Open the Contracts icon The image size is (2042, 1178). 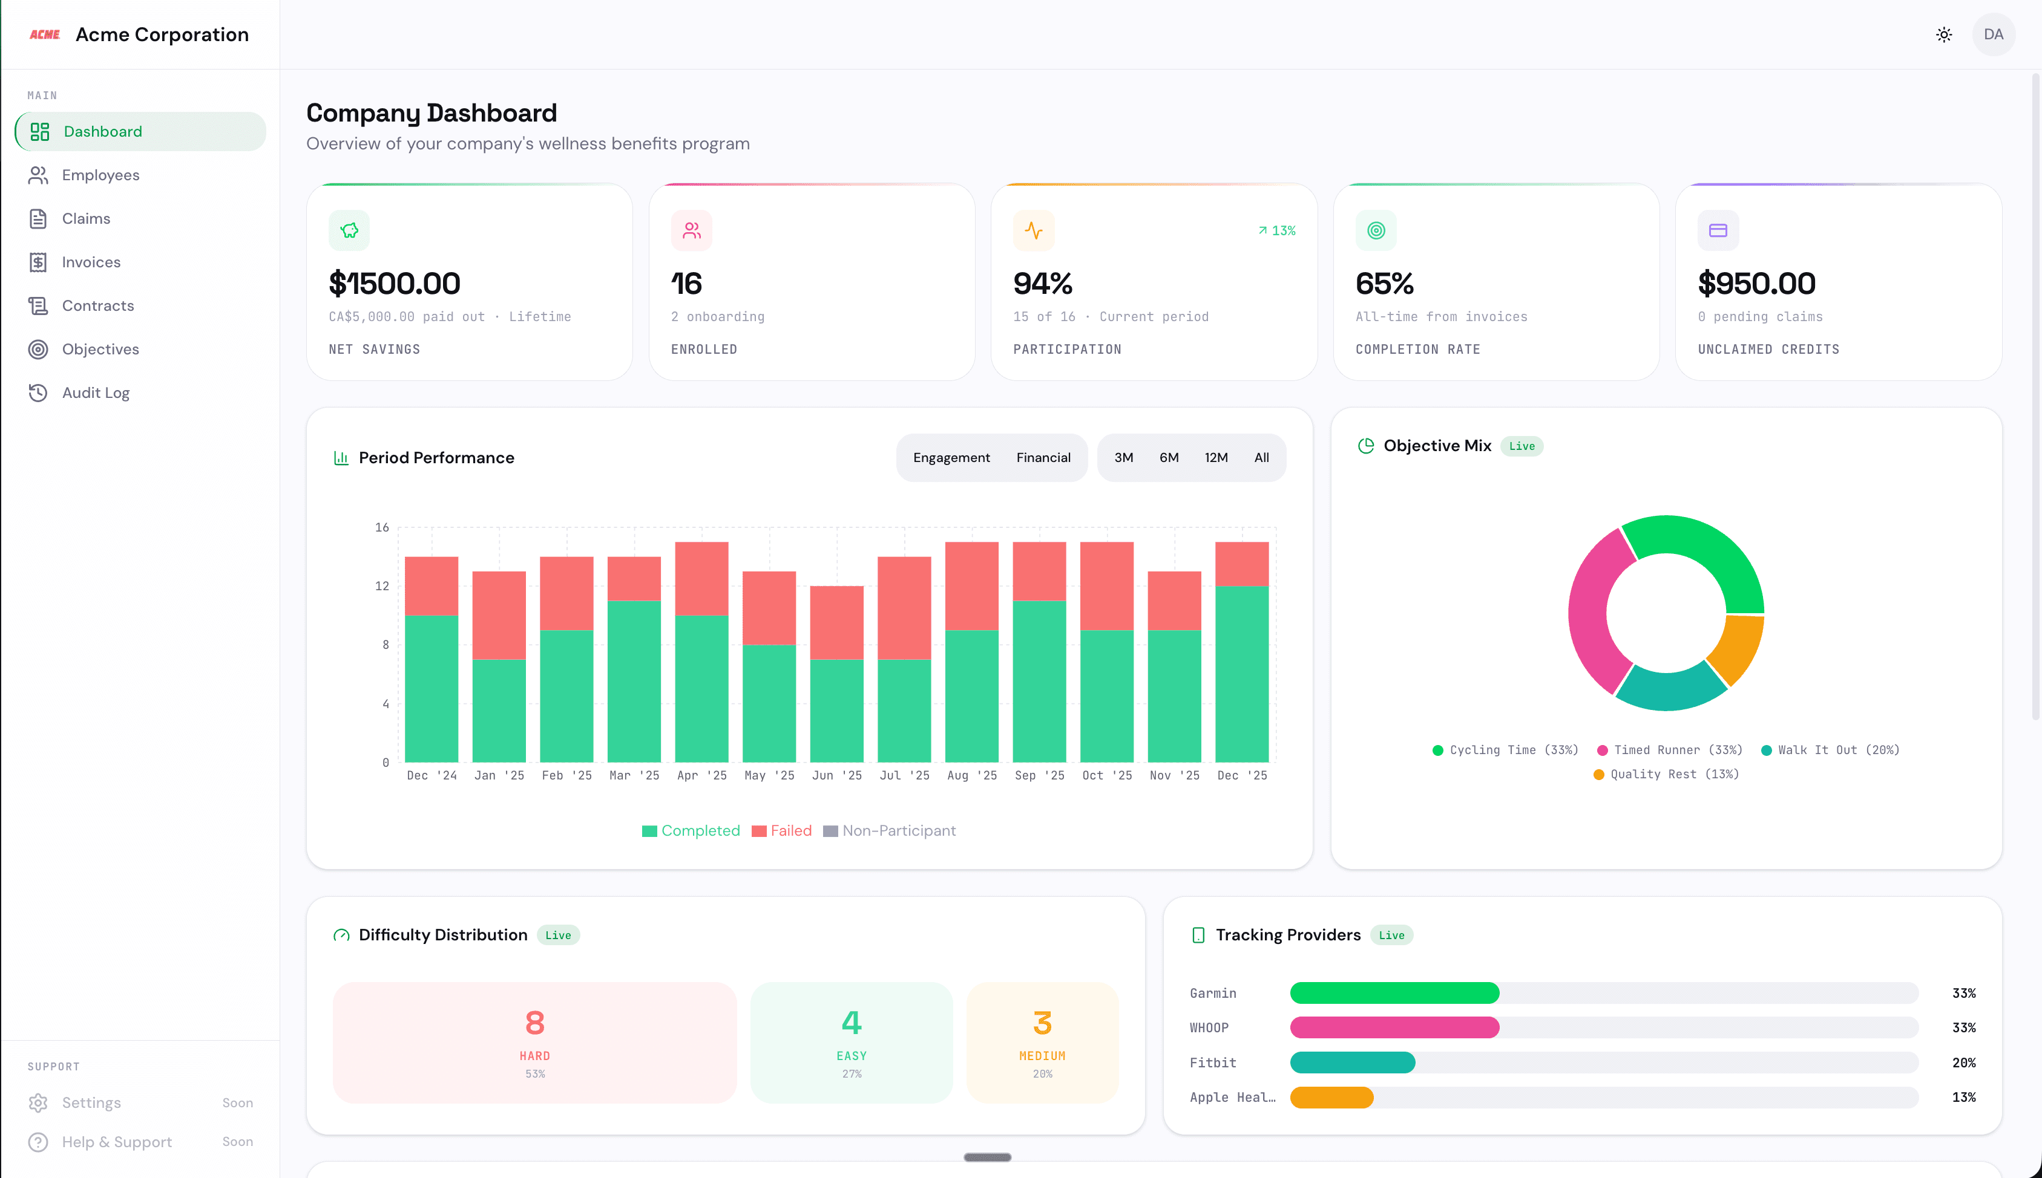pos(40,306)
